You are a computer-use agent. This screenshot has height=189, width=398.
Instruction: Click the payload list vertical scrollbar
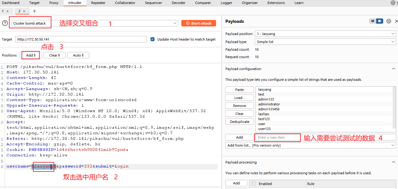tap(394, 107)
